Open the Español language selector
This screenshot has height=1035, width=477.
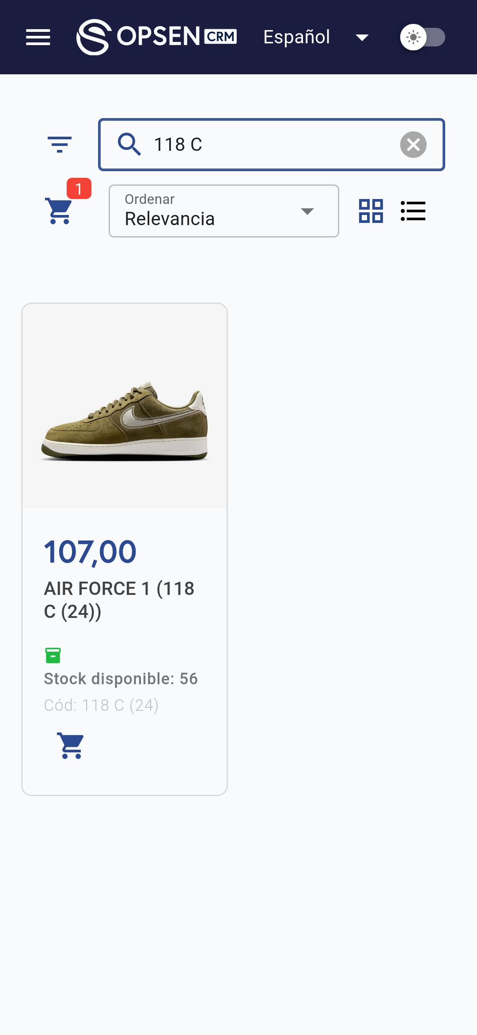coord(297,37)
